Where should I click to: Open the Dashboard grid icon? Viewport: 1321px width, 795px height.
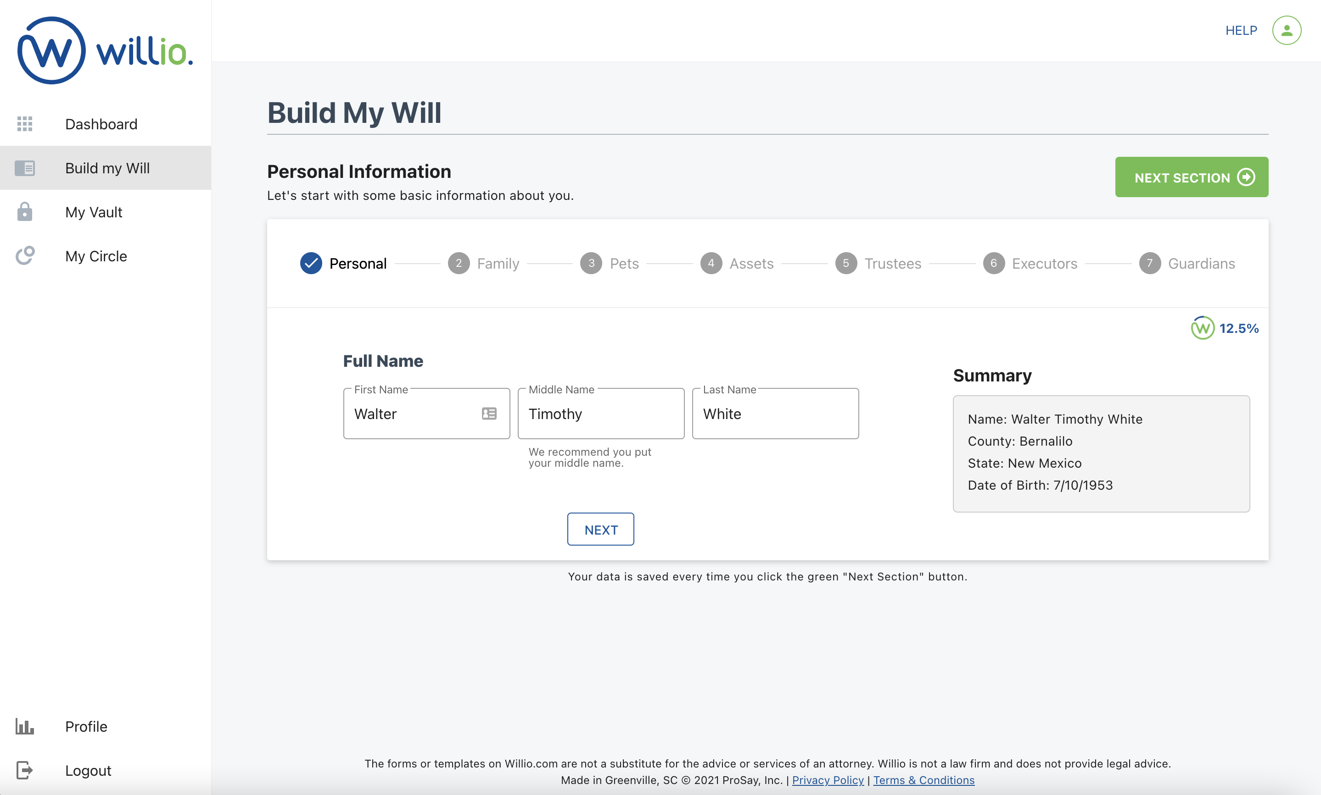click(x=25, y=124)
